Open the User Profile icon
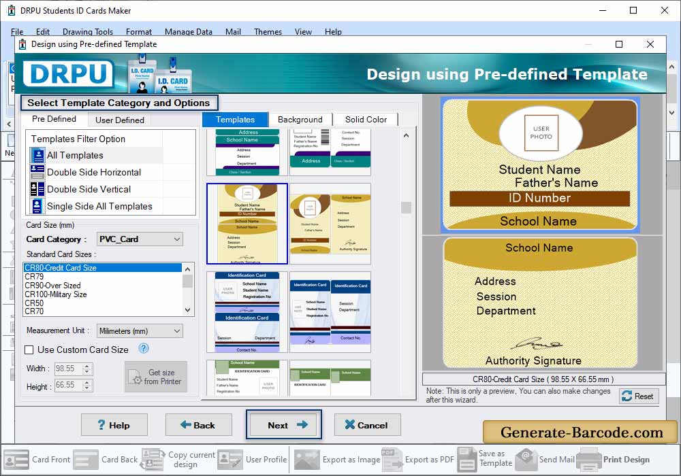The width and height of the screenshot is (681, 476). click(x=230, y=460)
